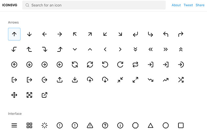Select the double chevron down icon
The width and height of the screenshot is (207, 133).
[135, 49]
